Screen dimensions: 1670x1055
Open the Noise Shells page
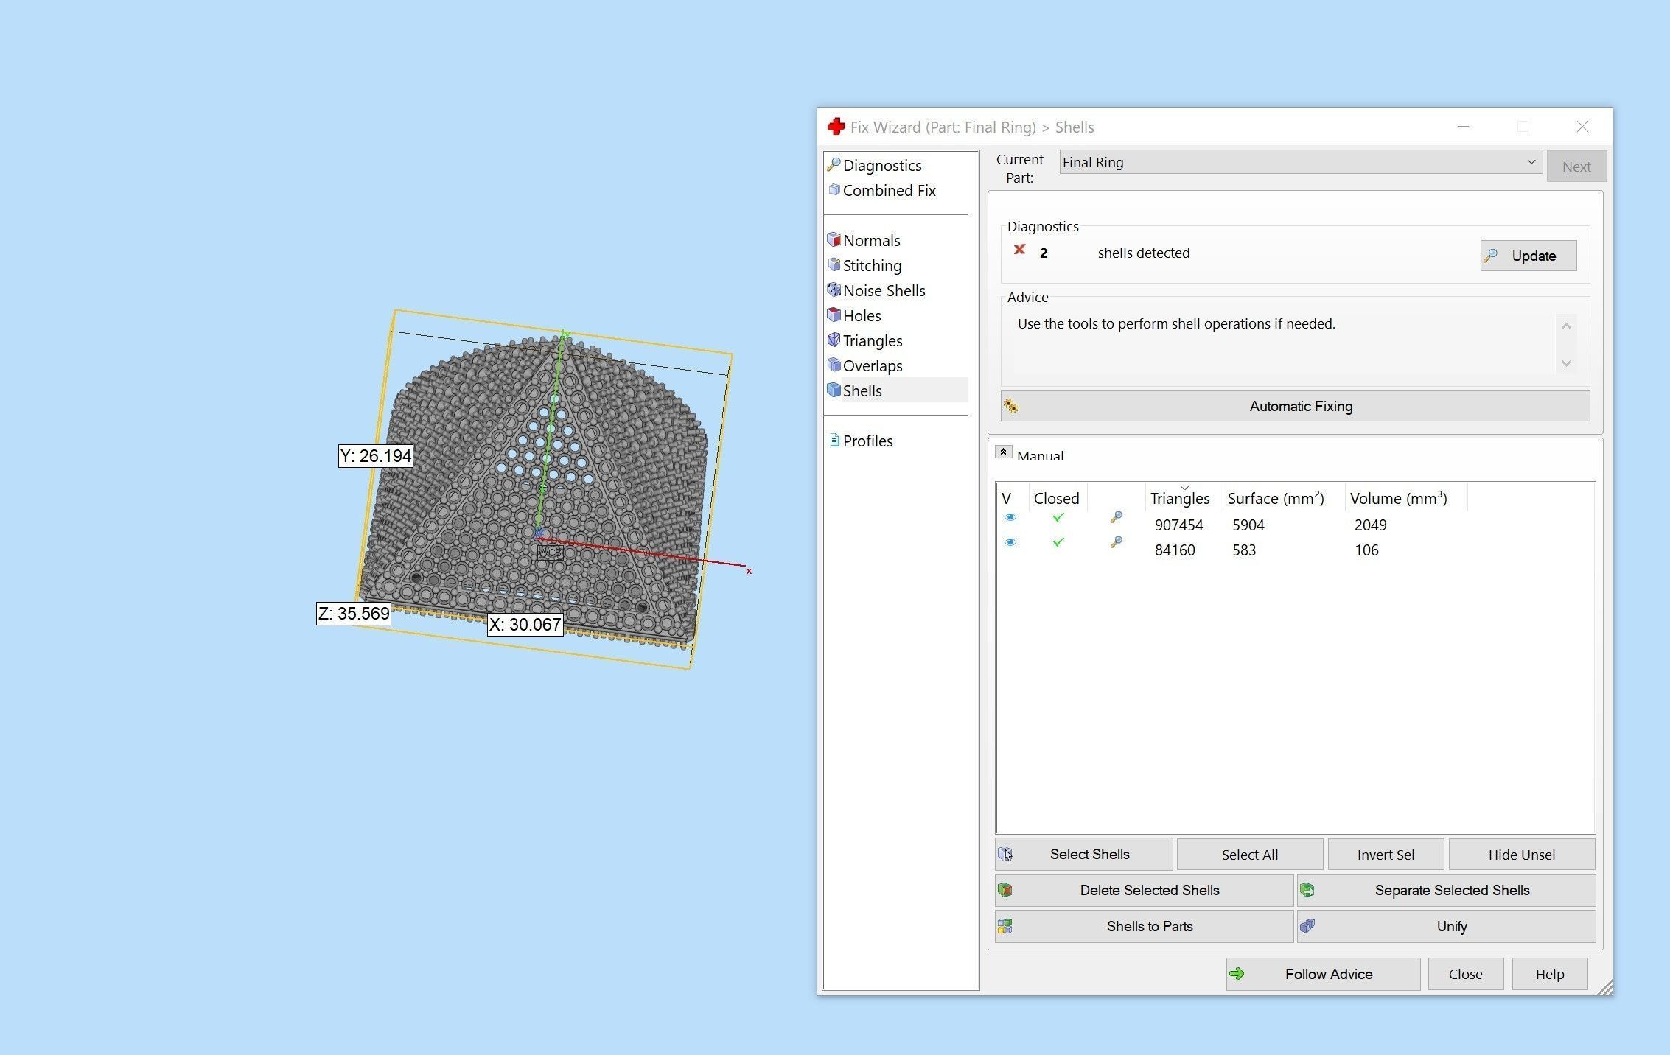click(x=884, y=291)
